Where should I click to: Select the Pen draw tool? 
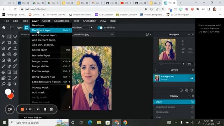15,60
